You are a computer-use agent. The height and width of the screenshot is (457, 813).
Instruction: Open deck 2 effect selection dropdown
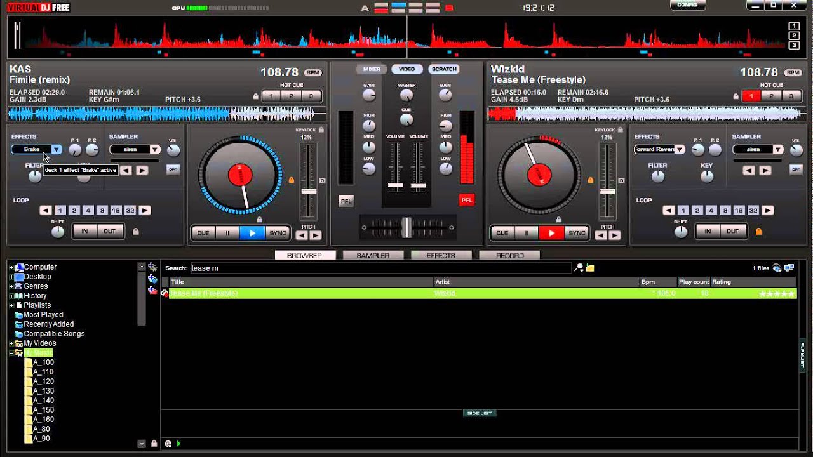click(x=680, y=150)
